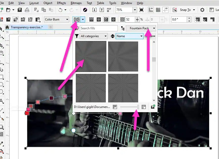Click the Undo icon
Viewport: 219px width, 159px height.
pos(61,10)
